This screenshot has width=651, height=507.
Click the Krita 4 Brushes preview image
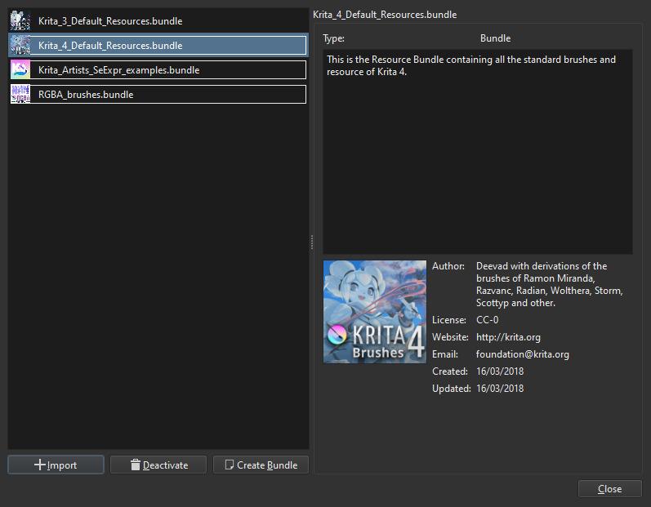[x=375, y=311]
